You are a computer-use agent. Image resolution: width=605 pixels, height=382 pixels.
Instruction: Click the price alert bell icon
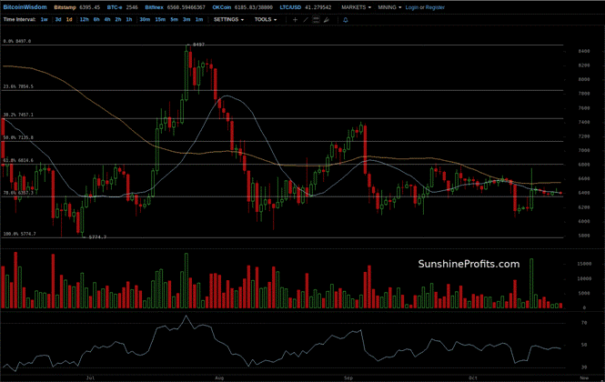pos(345,19)
